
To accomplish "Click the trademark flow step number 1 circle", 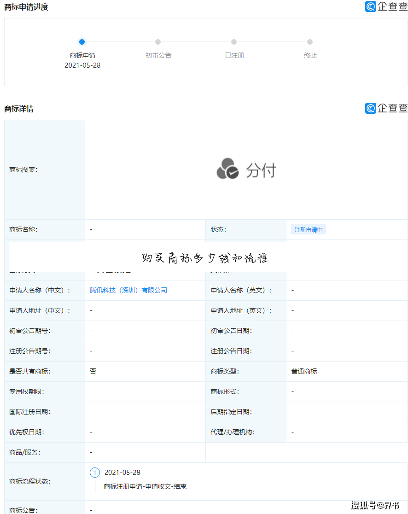I will 95,473.
